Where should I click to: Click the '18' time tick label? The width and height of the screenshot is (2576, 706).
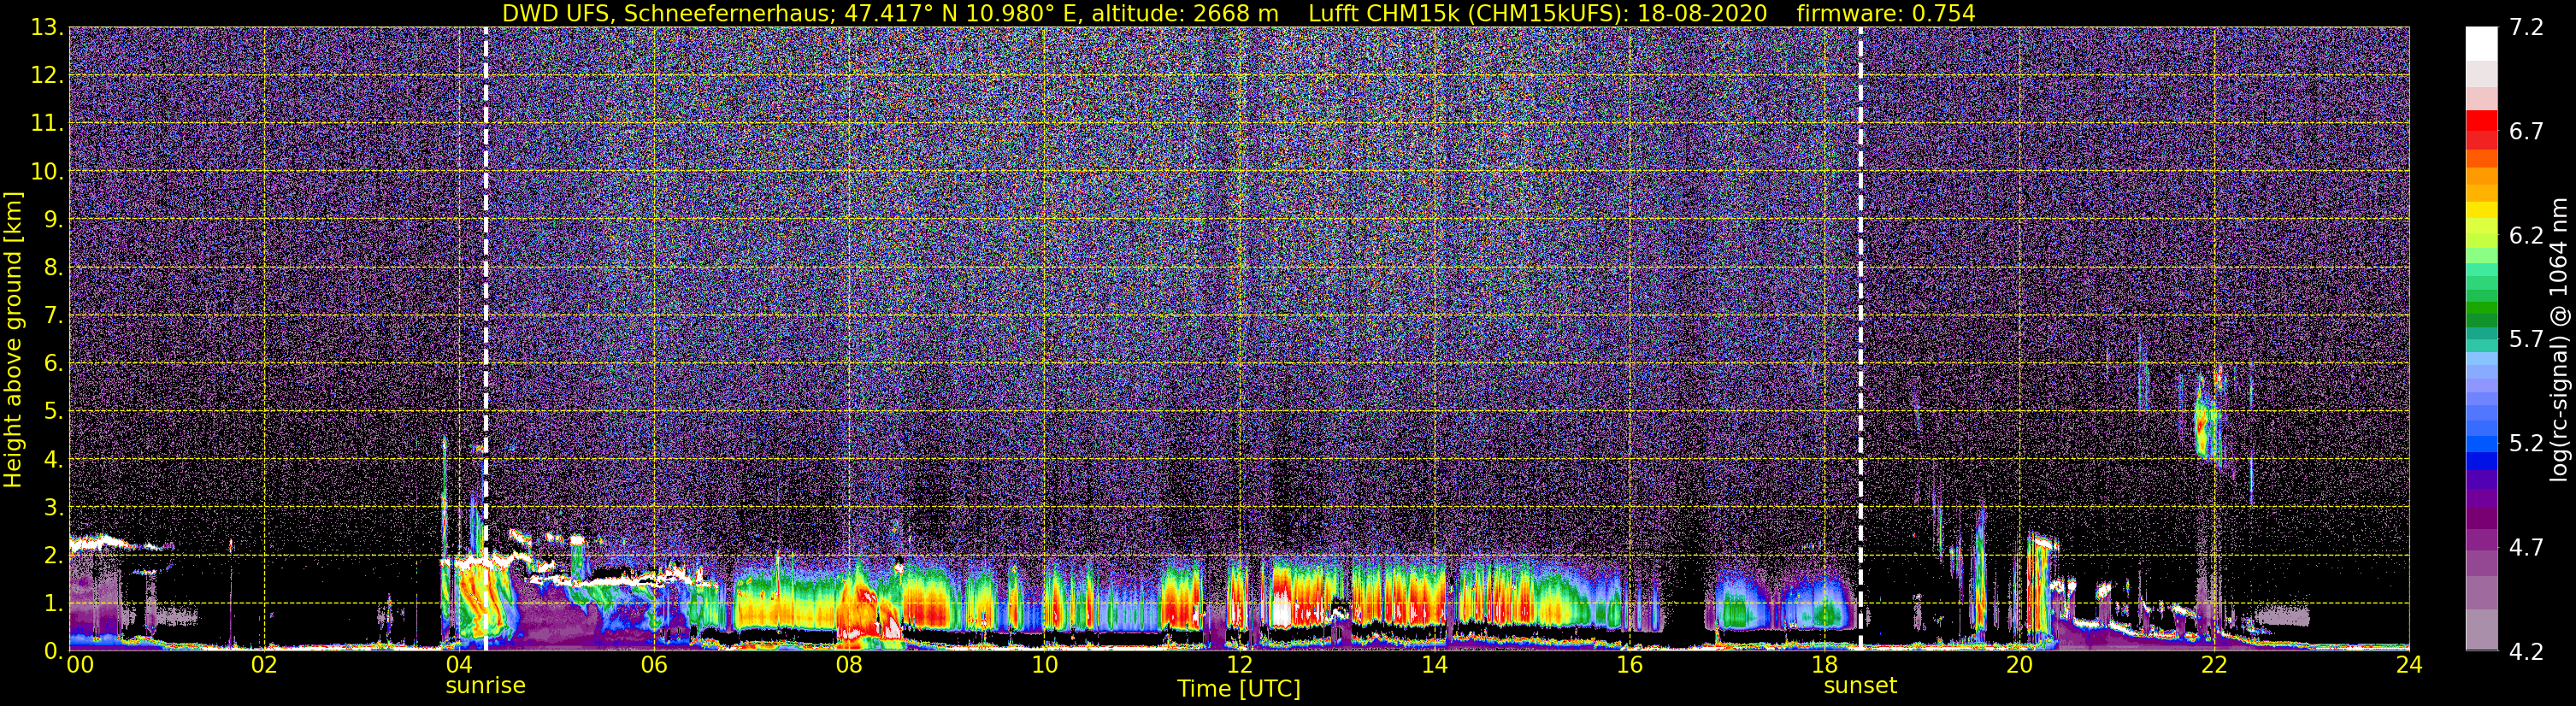(1824, 665)
